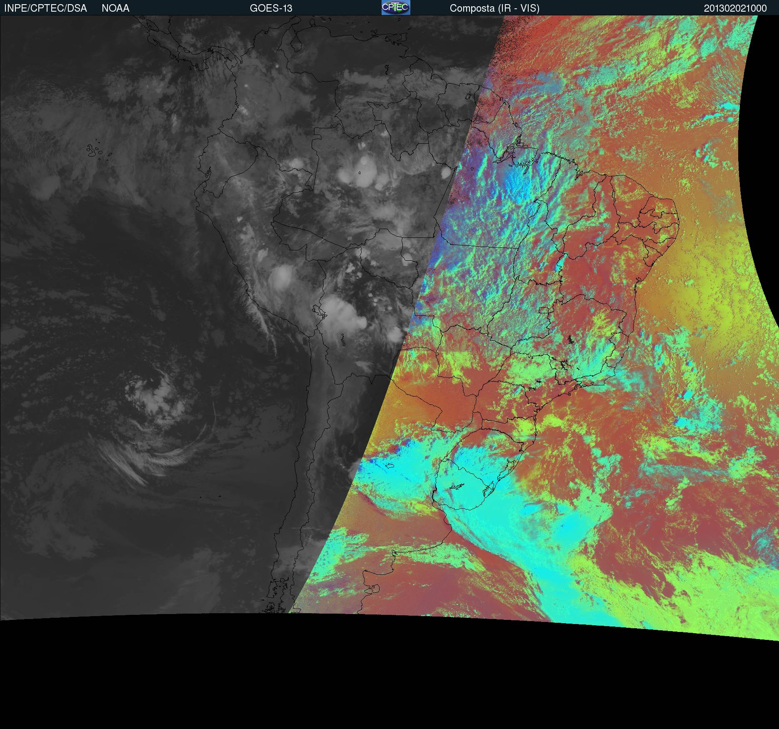The width and height of the screenshot is (779, 729).
Task: Click the CPTEC logo in the header
Action: 396,7
